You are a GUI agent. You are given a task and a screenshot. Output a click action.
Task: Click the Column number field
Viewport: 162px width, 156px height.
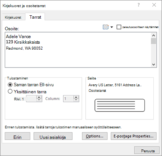[69, 99]
